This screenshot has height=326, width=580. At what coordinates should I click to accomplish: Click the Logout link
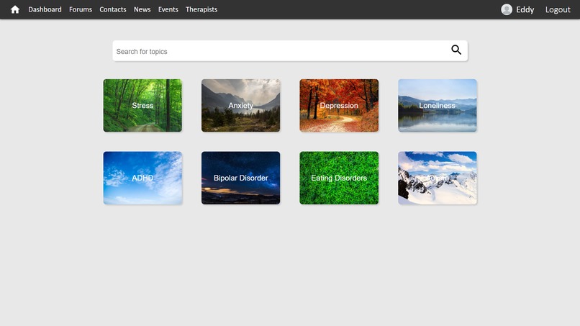[x=558, y=9]
